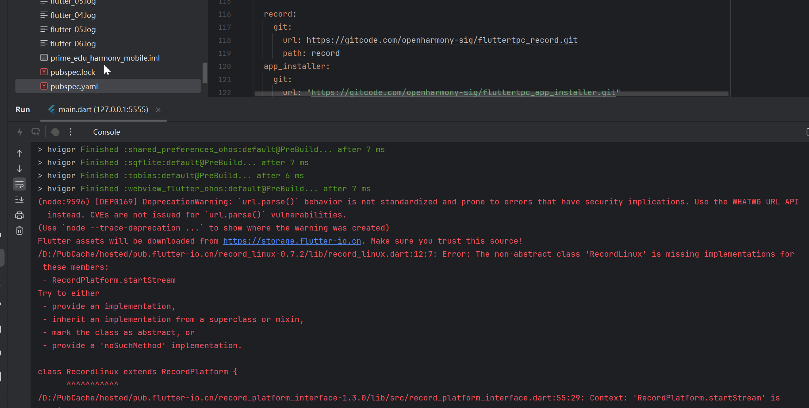Image resolution: width=809 pixels, height=408 pixels.
Task: Clear console with the trash icon
Action: click(19, 231)
